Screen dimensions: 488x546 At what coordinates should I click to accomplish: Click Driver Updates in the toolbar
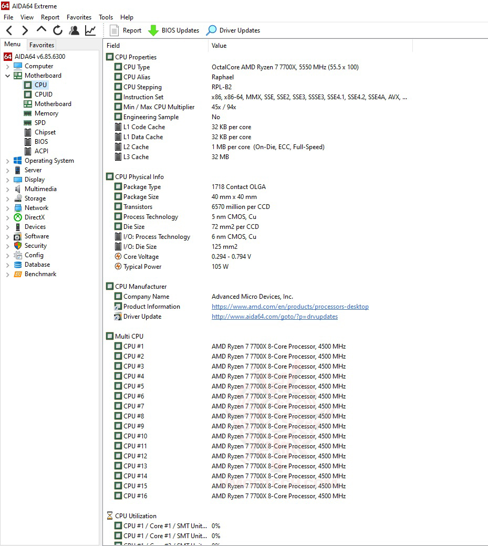tap(233, 30)
